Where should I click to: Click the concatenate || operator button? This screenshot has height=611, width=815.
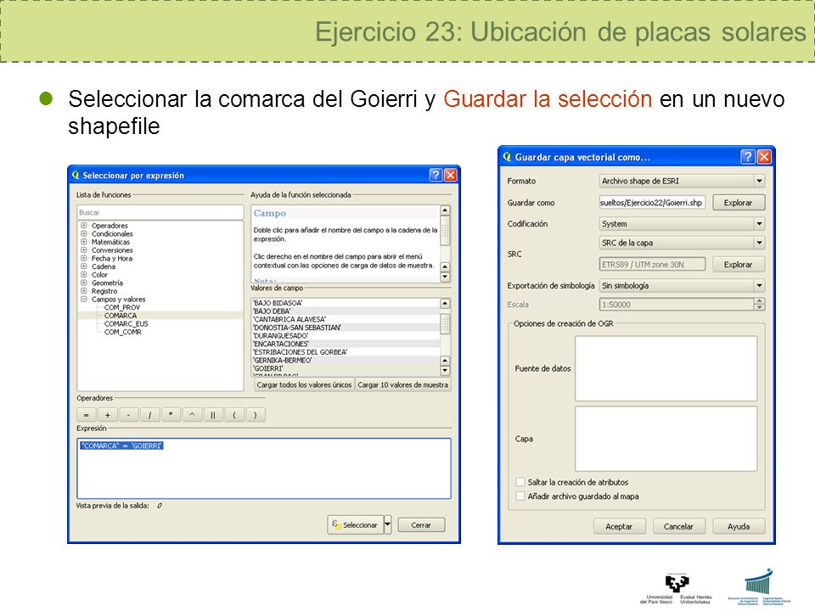point(213,415)
